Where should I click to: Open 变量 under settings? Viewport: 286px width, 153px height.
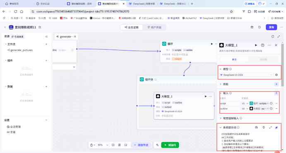point(11,132)
